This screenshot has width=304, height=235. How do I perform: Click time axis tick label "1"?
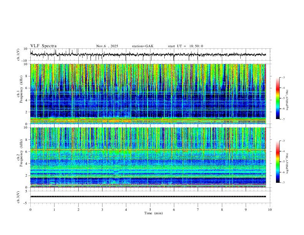[54, 210]
